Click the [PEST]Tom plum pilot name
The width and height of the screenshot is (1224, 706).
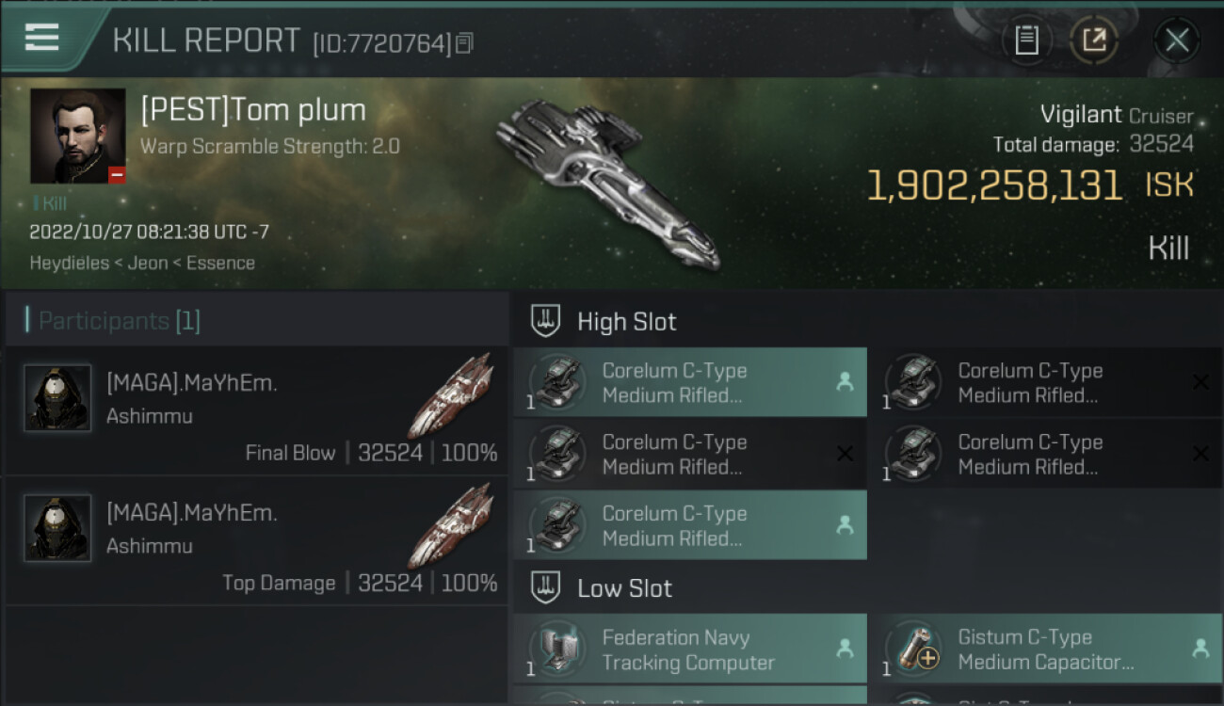253,110
